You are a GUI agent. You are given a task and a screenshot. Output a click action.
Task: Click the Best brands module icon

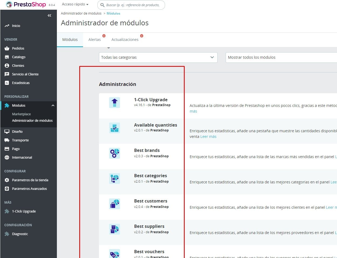coord(115,153)
